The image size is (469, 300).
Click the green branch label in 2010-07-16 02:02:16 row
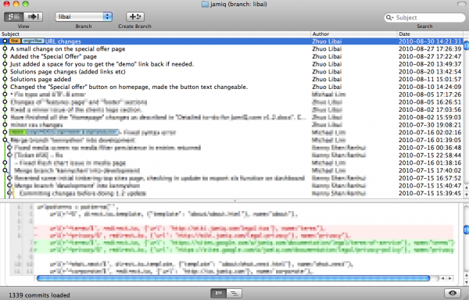coord(17,132)
